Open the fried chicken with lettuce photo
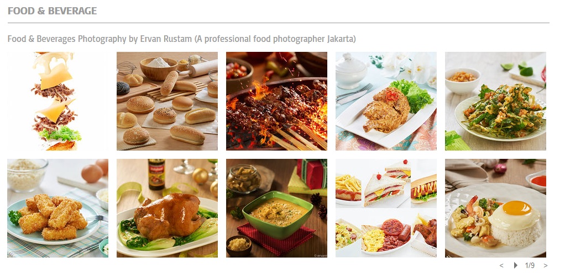 click(x=386, y=101)
